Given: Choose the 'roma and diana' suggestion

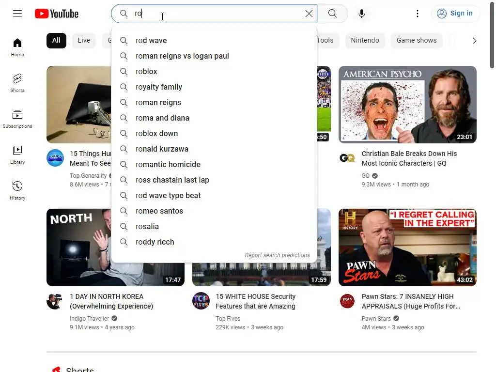Looking at the screenshot, I should click(x=214, y=118).
